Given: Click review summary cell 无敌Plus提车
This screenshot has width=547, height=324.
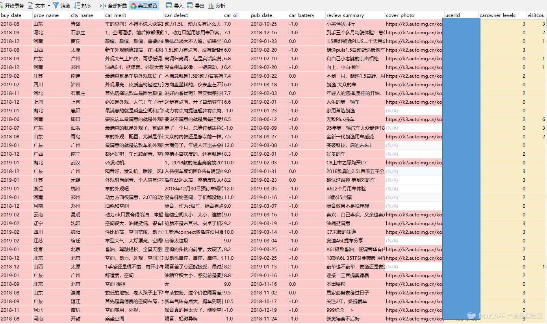Looking at the screenshot, I should pyautogui.click(x=355, y=119).
